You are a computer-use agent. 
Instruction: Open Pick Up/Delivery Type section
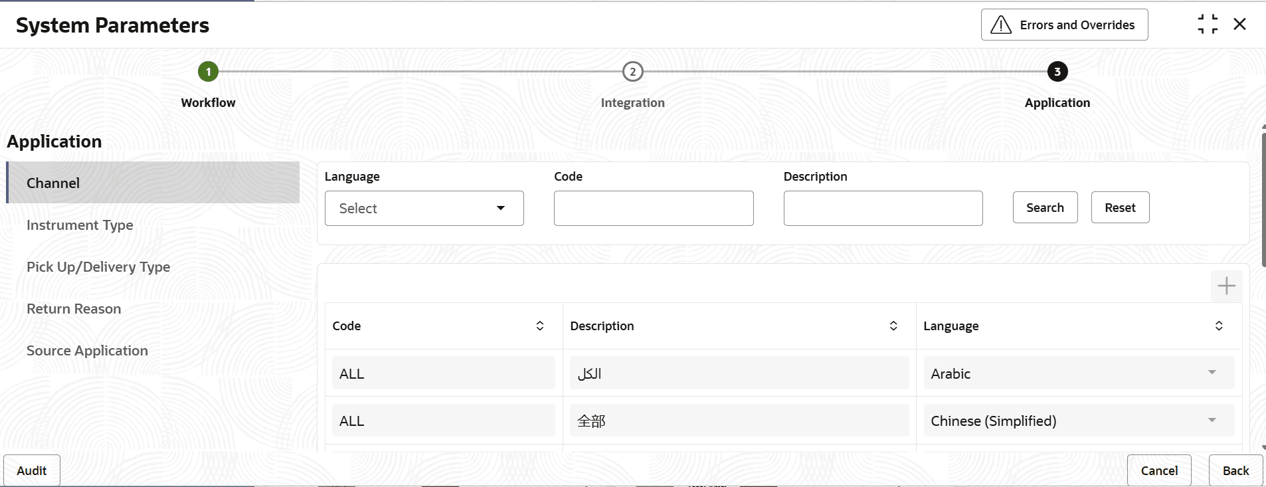tap(98, 267)
